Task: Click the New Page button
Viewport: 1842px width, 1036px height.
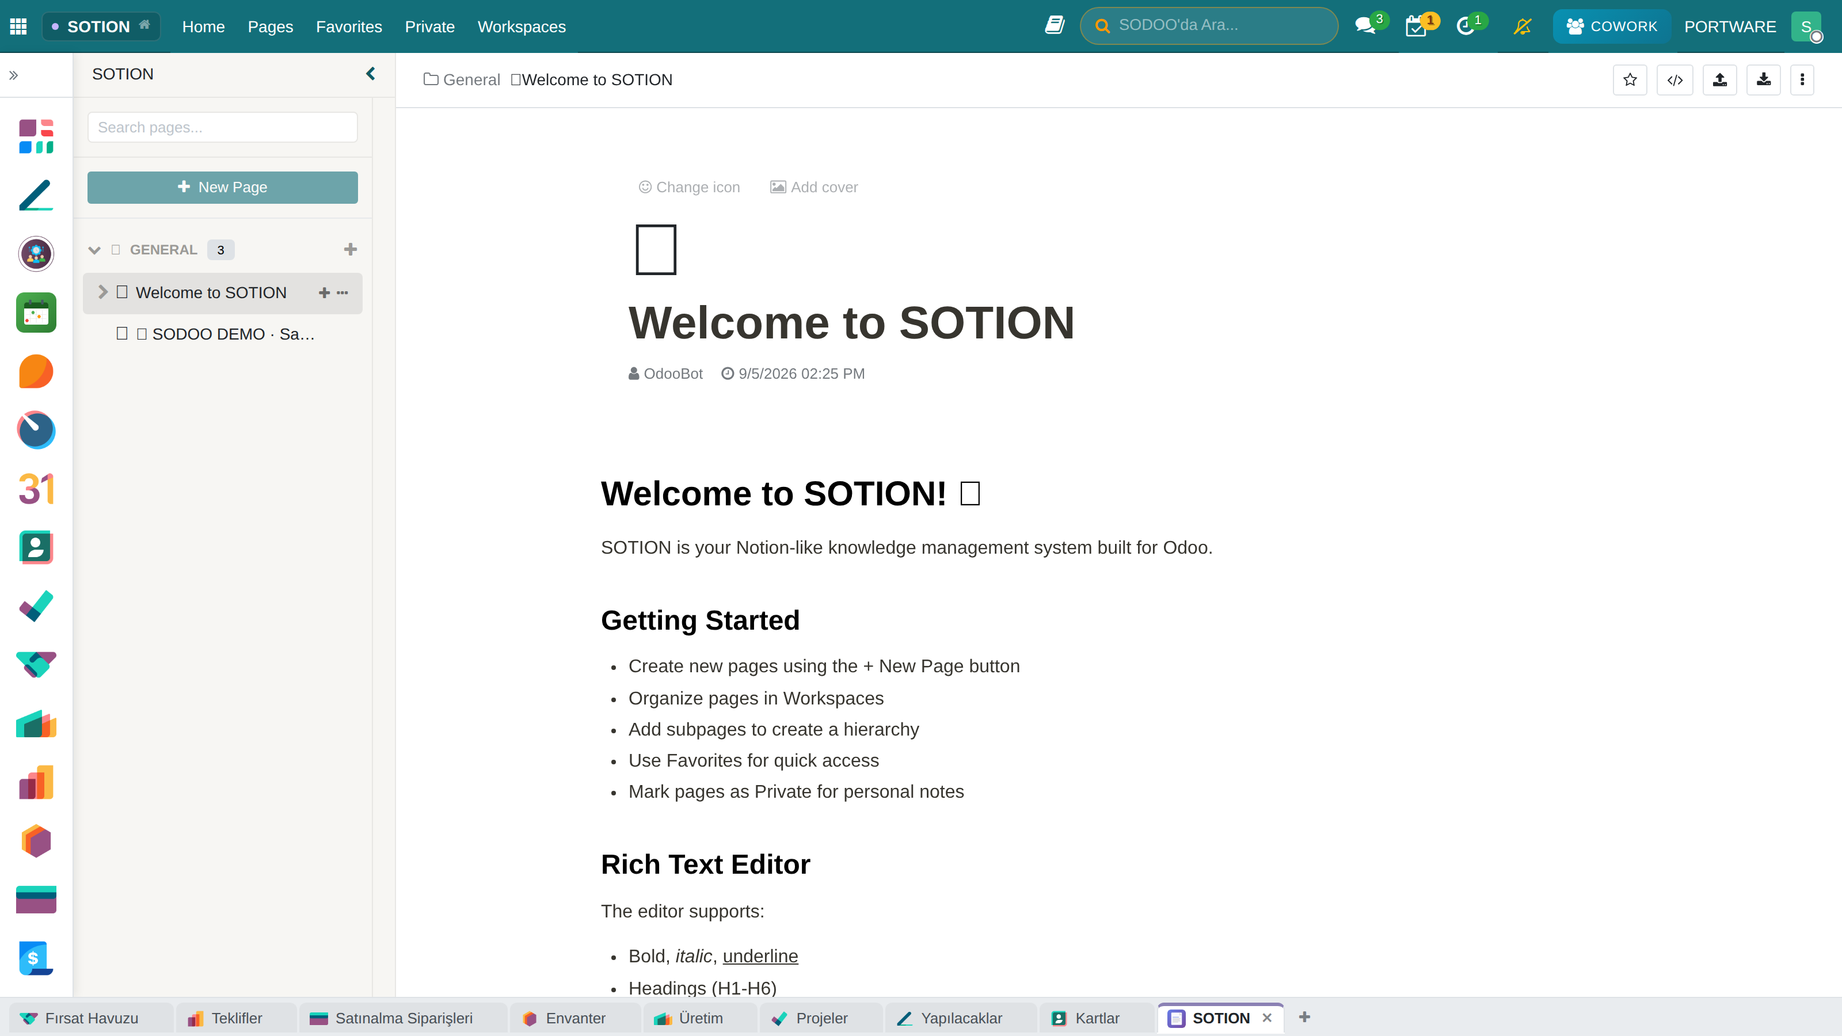Action: click(x=222, y=187)
